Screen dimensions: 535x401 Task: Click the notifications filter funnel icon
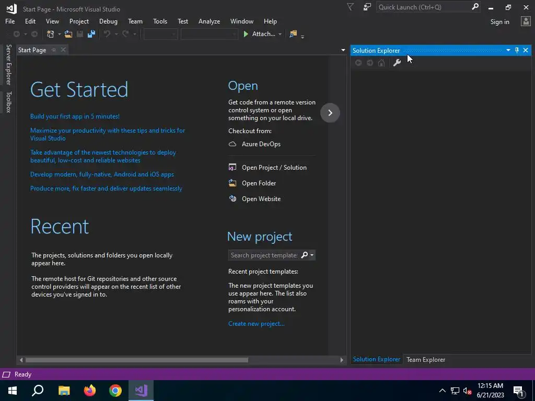click(350, 7)
